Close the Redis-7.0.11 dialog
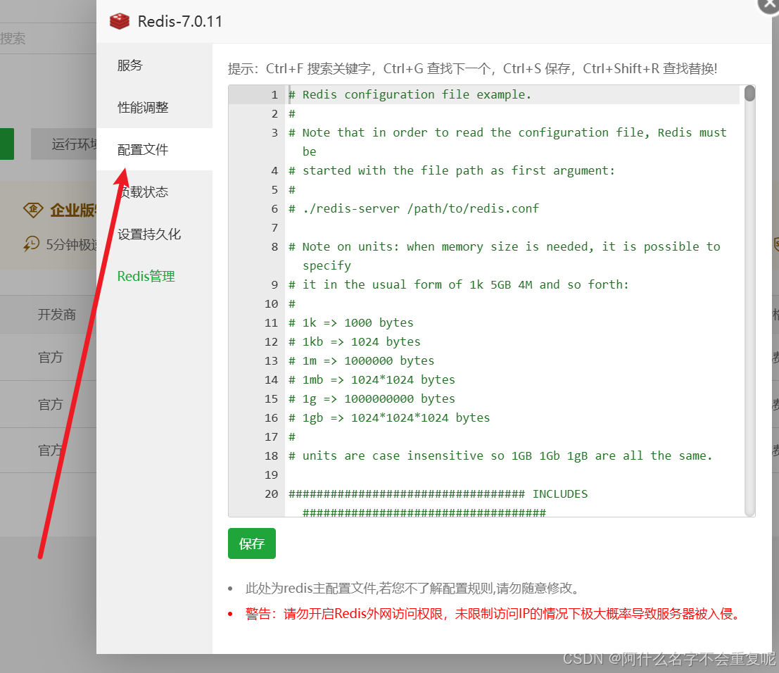Screen dimensions: 779x673 [768, 4]
